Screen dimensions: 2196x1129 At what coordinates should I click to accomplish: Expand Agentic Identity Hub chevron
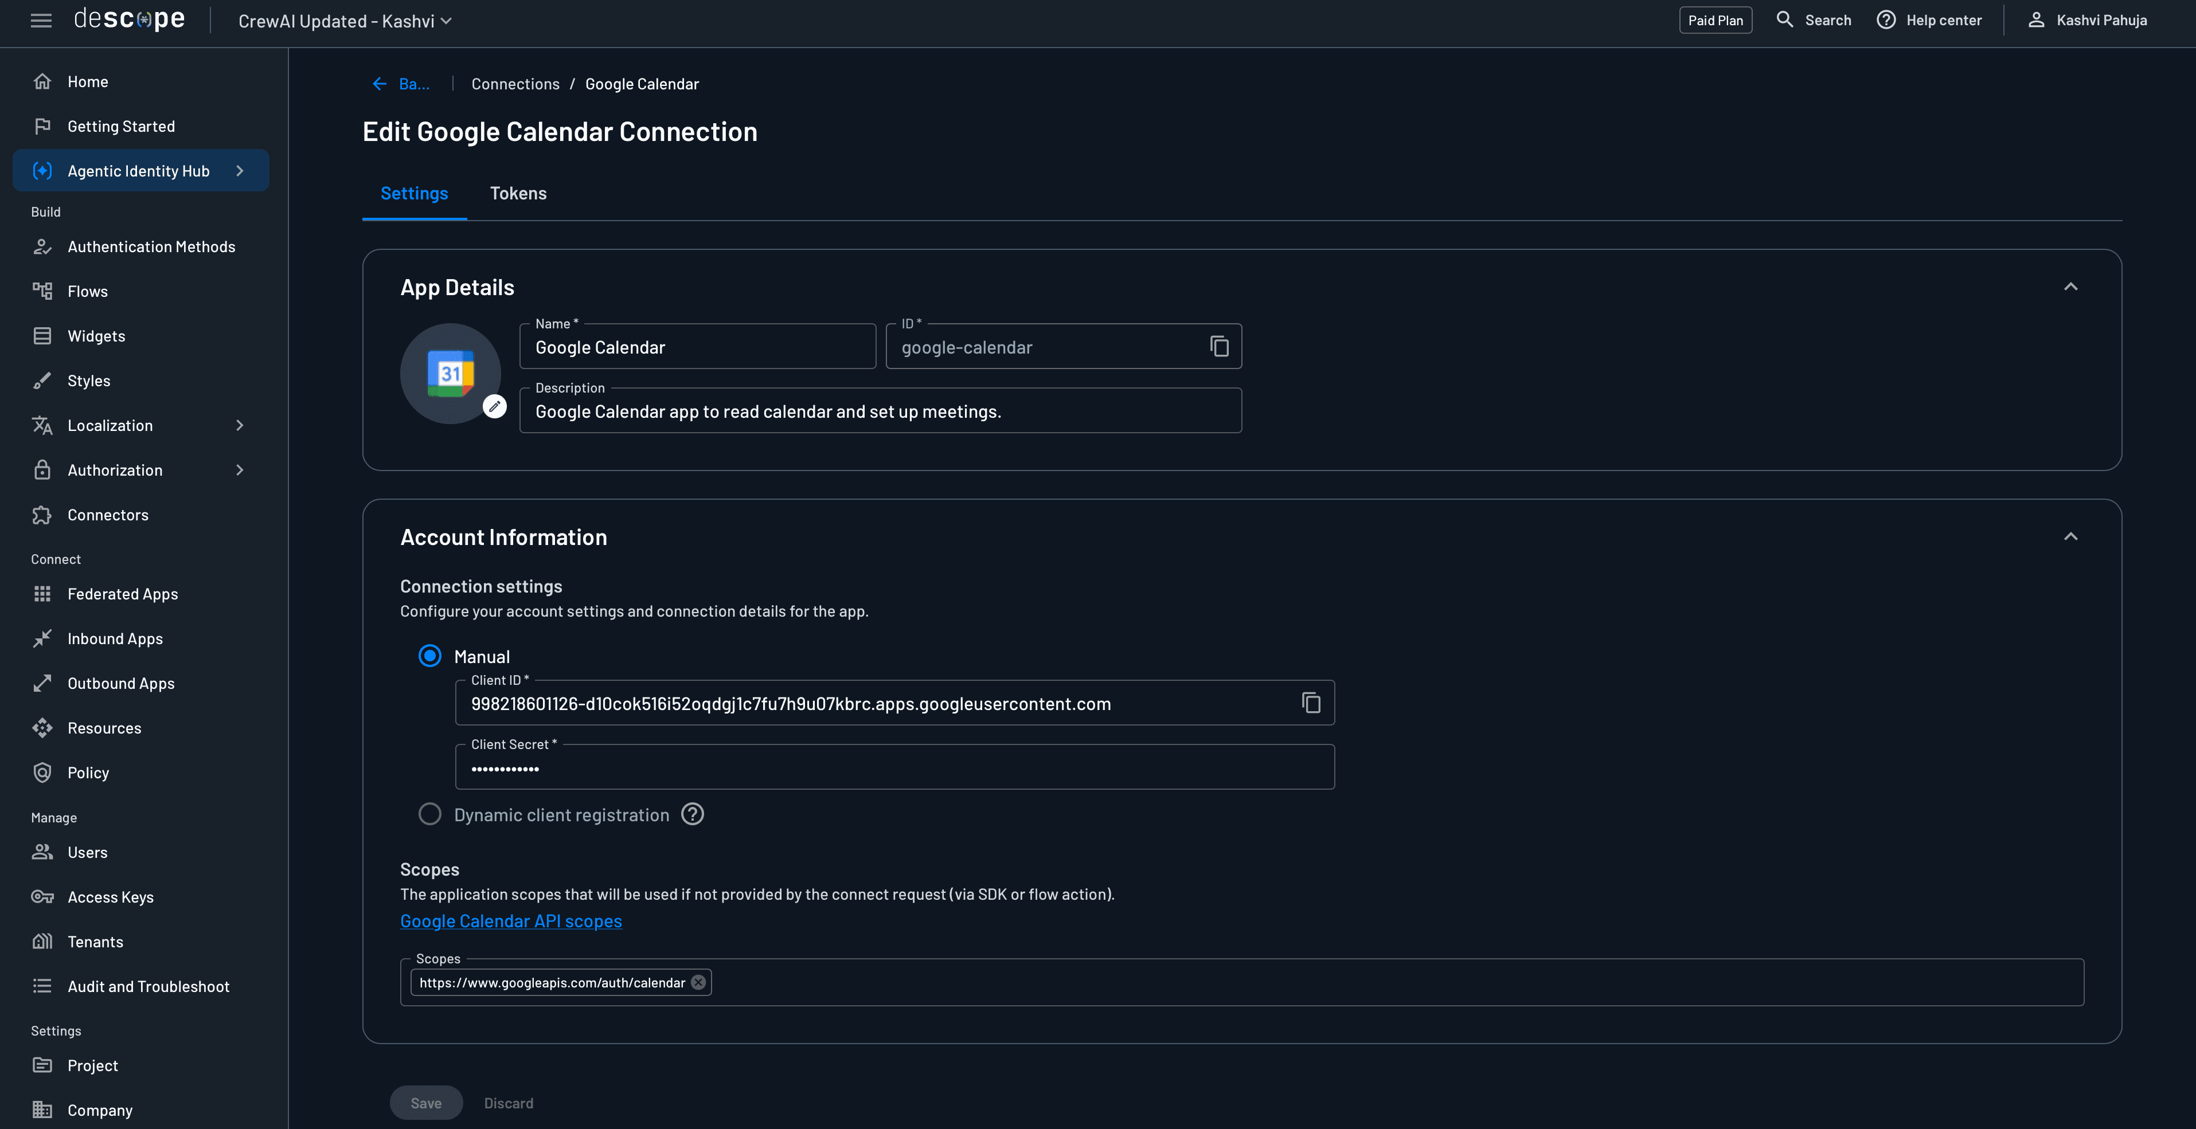pyautogui.click(x=240, y=171)
